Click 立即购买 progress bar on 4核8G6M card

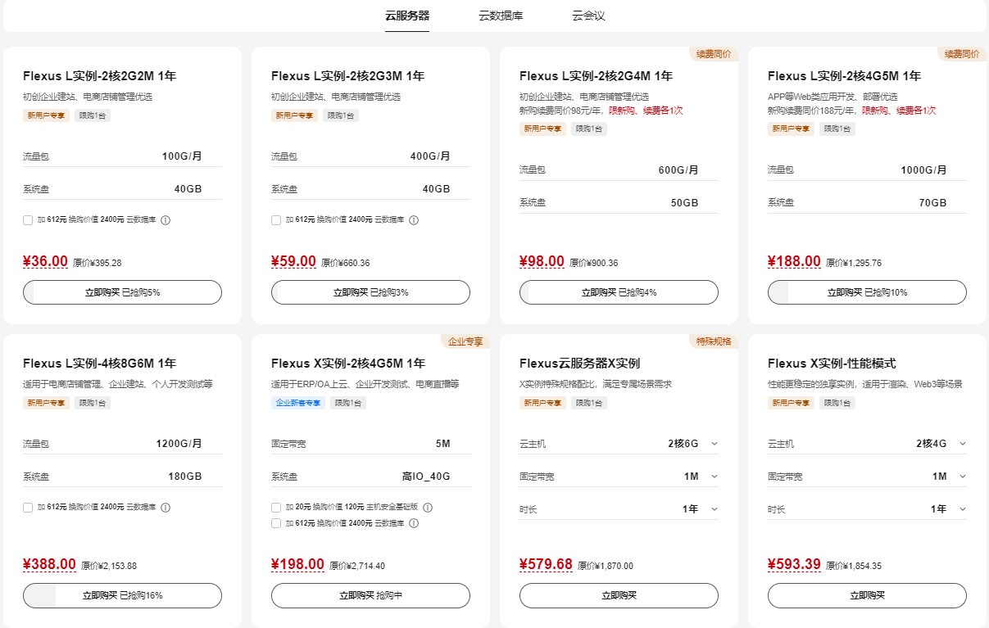(122, 595)
